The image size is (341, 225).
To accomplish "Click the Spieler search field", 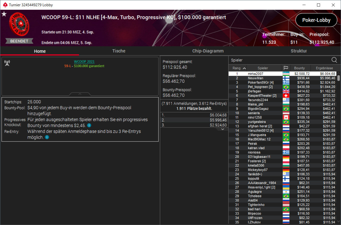I will click(x=279, y=60).
